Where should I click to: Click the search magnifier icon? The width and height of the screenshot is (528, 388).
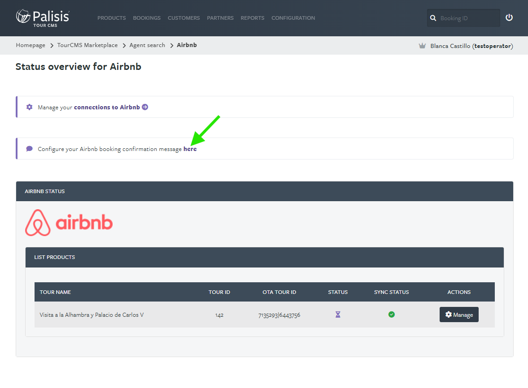tap(433, 18)
